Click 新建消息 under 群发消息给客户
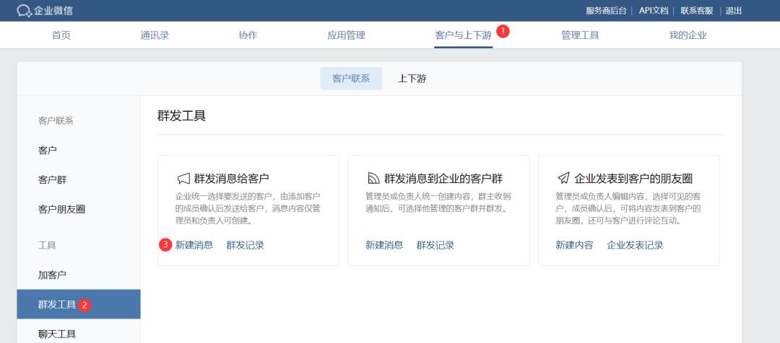 point(194,245)
